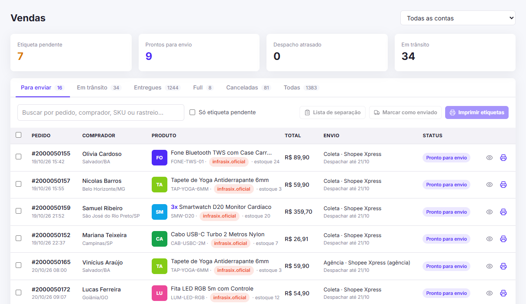The width and height of the screenshot is (526, 304).
Task: View details of order #2000050165
Action: click(x=489, y=266)
